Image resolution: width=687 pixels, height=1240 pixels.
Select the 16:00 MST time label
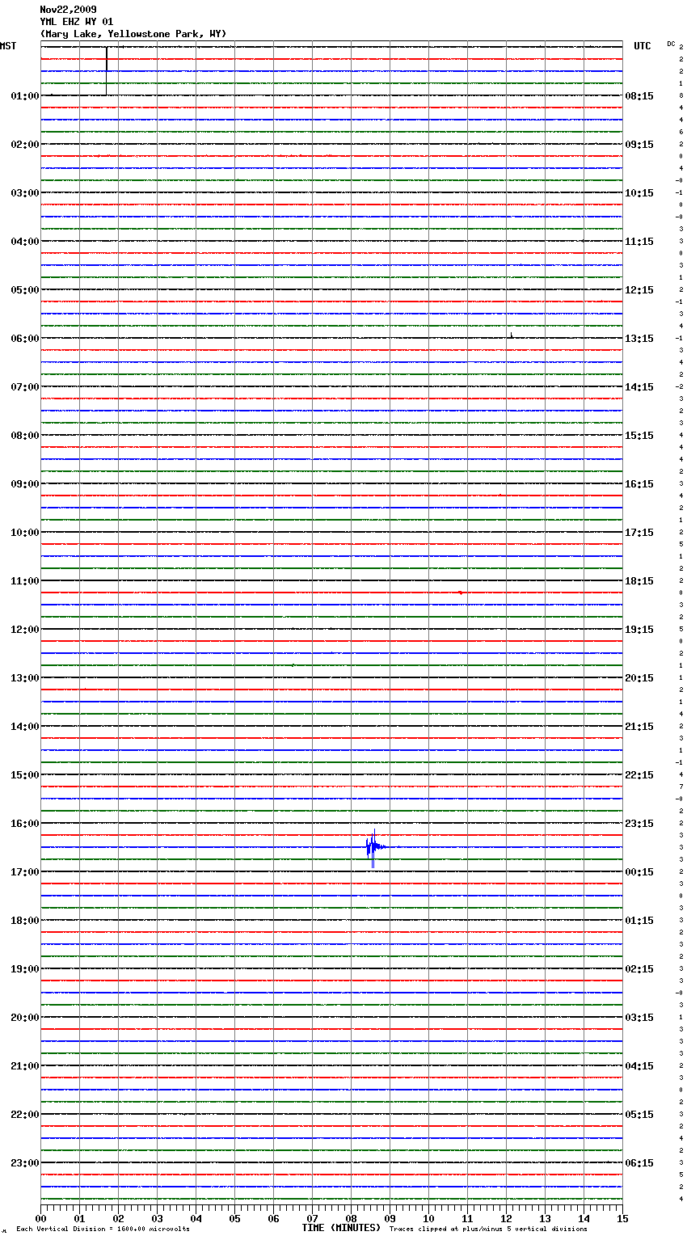25,824
